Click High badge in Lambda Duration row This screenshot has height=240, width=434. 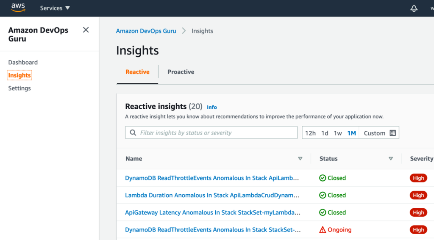pyautogui.click(x=418, y=195)
